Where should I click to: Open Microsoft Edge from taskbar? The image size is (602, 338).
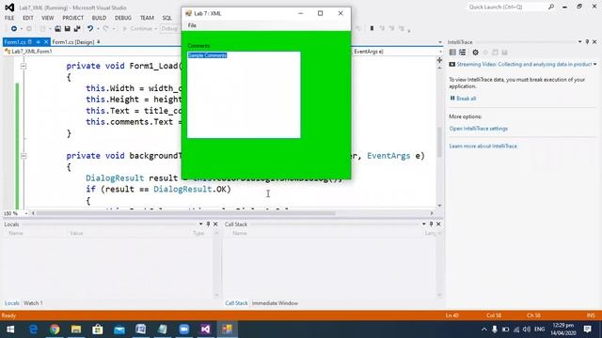click(x=34, y=330)
